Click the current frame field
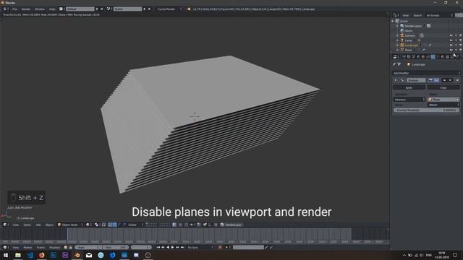 pyautogui.click(x=141, y=247)
